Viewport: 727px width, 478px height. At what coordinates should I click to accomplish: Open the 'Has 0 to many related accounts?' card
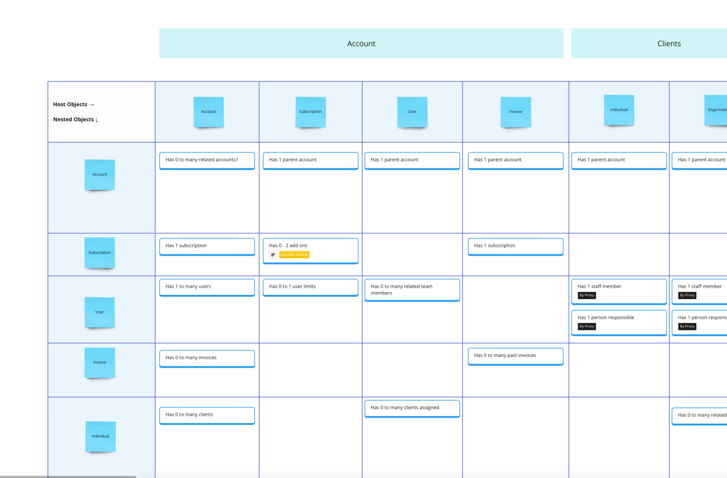[x=207, y=160]
